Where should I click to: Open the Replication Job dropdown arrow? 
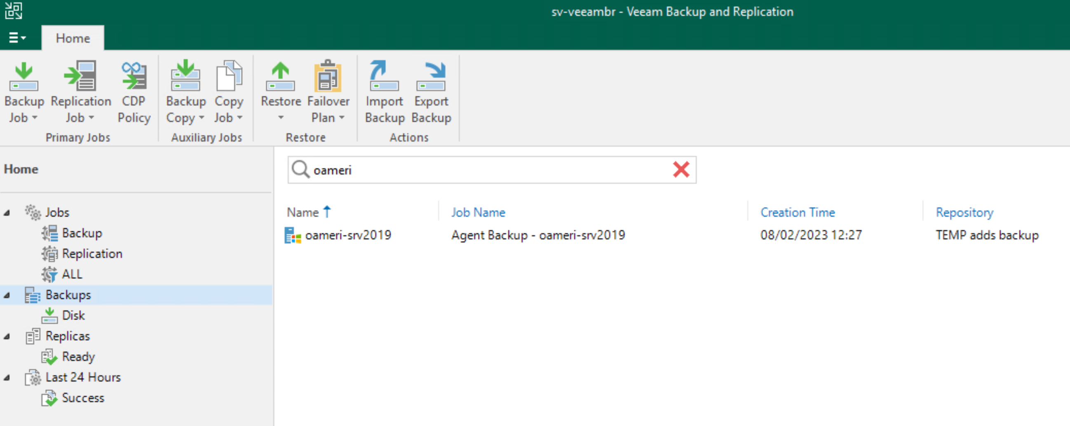pos(92,118)
